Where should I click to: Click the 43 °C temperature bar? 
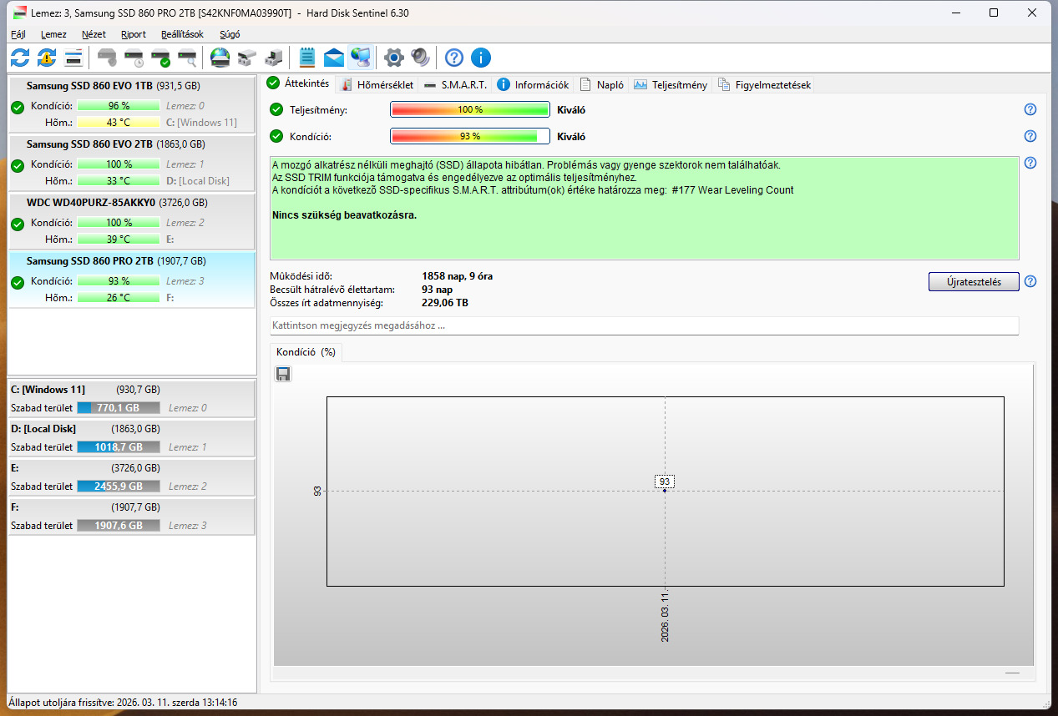point(119,123)
